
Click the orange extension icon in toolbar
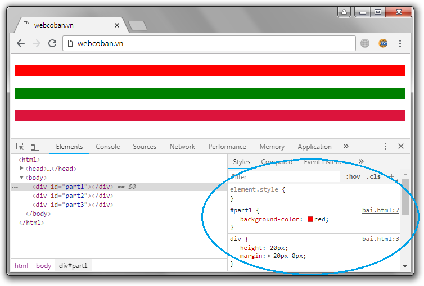click(x=383, y=43)
